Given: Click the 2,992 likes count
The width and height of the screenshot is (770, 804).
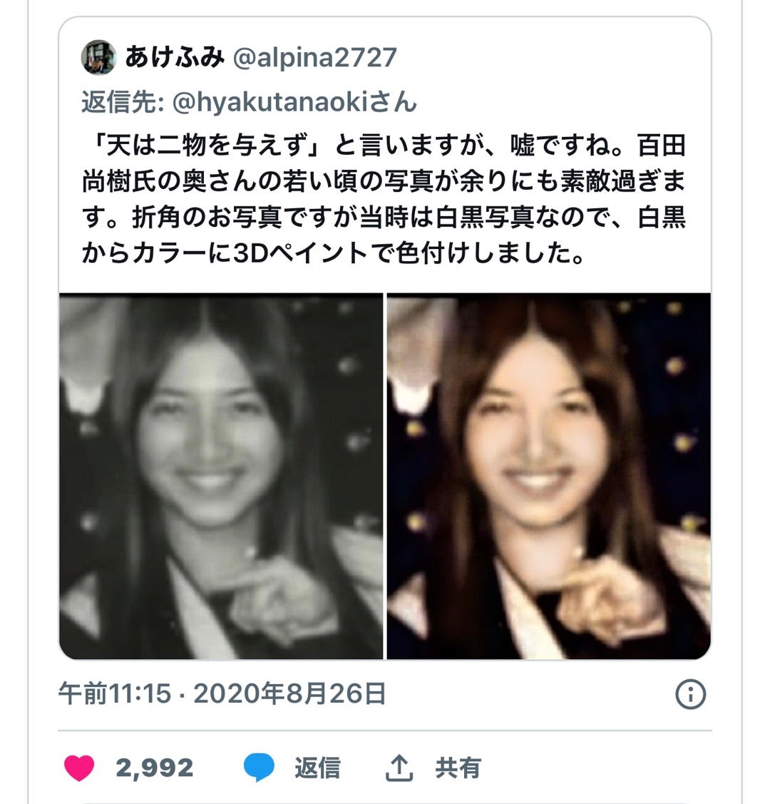Looking at the screenshot, I should [155, 768].
